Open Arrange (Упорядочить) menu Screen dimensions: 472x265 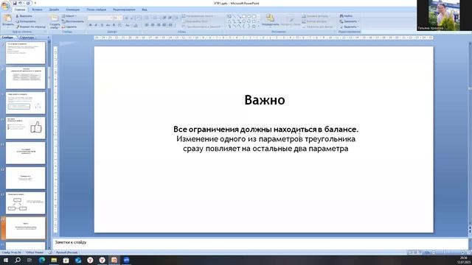pos(270,20)
